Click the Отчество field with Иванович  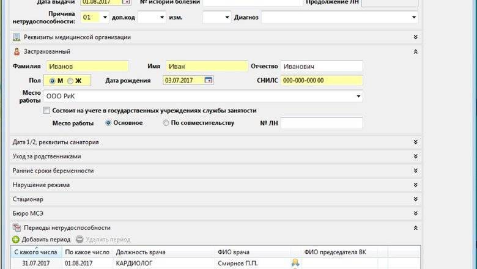pos(322,66)
